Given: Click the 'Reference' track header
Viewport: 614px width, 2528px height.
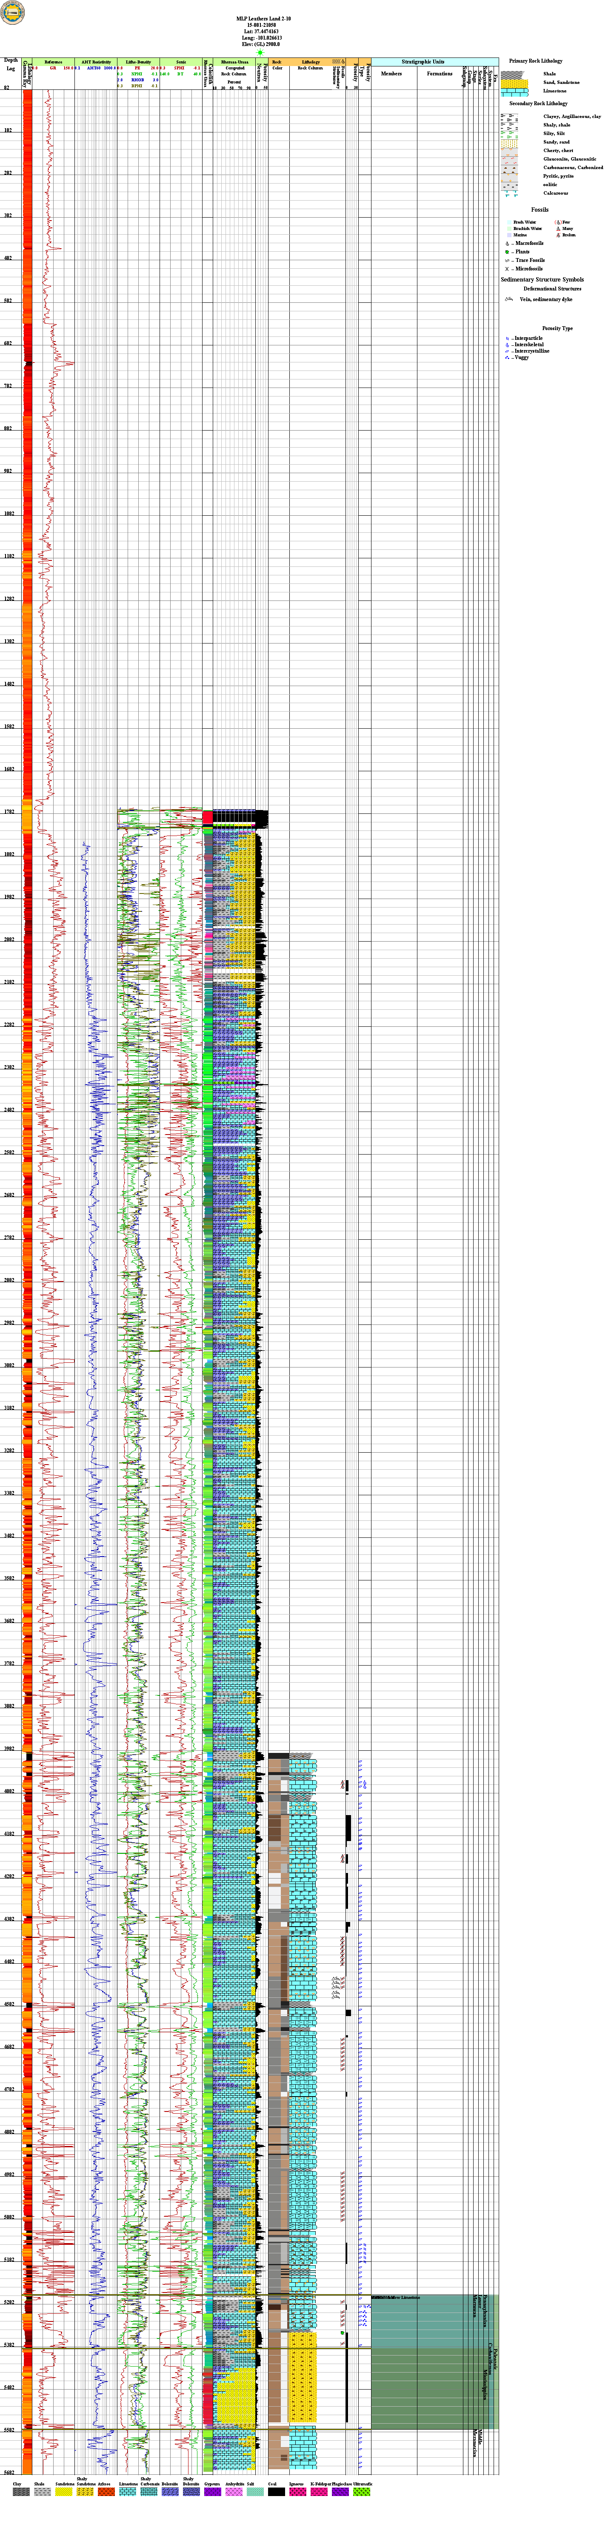Looking at the screenshot, I should point(53,62).
